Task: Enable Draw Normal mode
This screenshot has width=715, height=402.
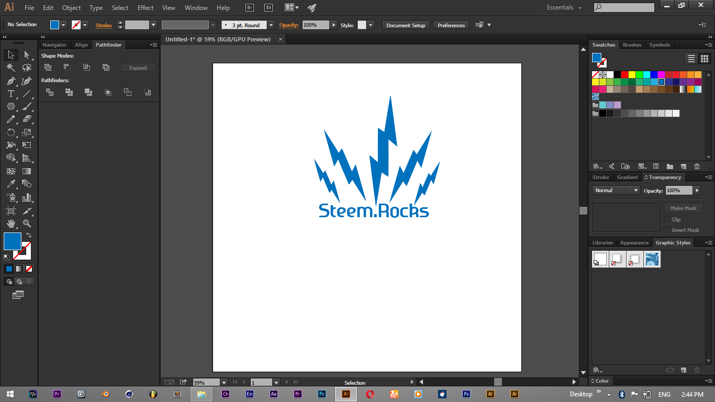Action: coord(9,282)
